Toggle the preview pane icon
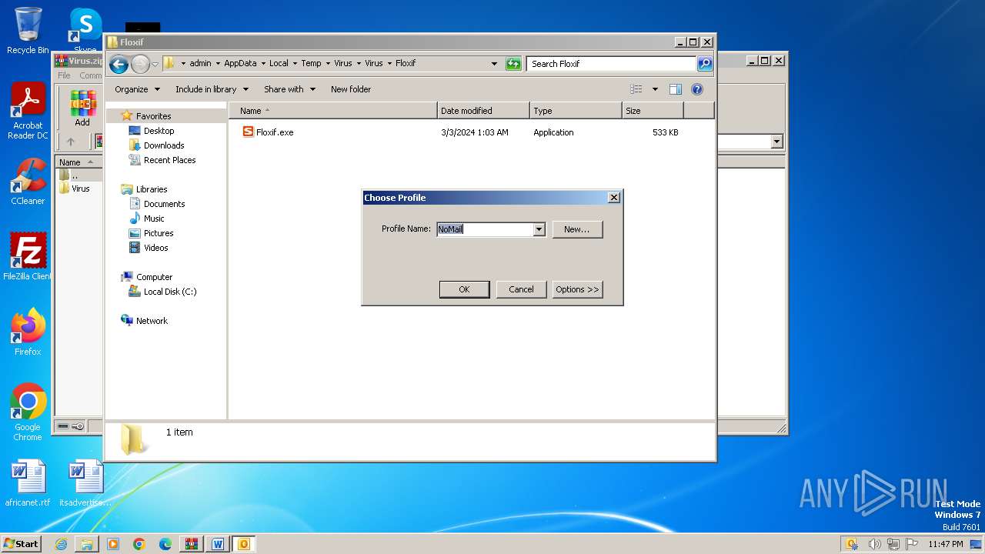Screen dimensions: 985x554 click(x=676, y=89)
